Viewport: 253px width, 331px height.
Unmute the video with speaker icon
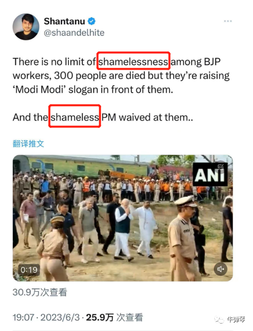coord(220,269)
